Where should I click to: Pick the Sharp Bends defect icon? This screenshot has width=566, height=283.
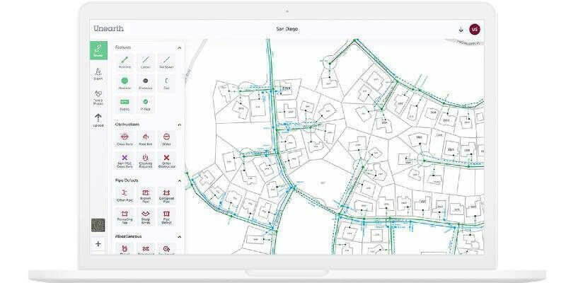(x=146, y=216)
